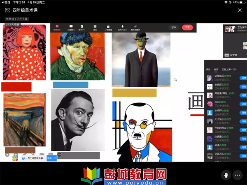Open the three-dot more options button

pyautogui.click(x=238, y=175)
